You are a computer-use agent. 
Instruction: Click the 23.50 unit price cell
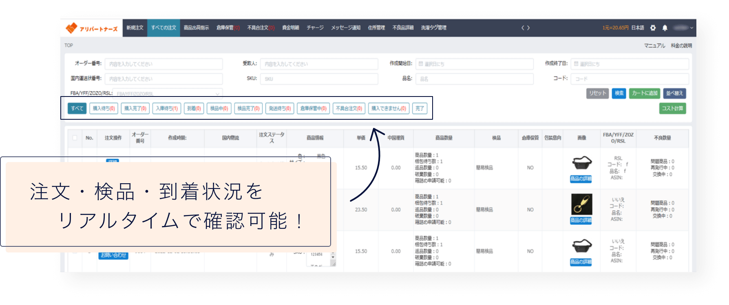[x=361, y=210]
